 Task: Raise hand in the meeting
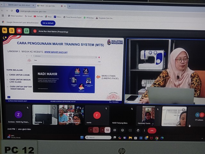coord(138,130)
